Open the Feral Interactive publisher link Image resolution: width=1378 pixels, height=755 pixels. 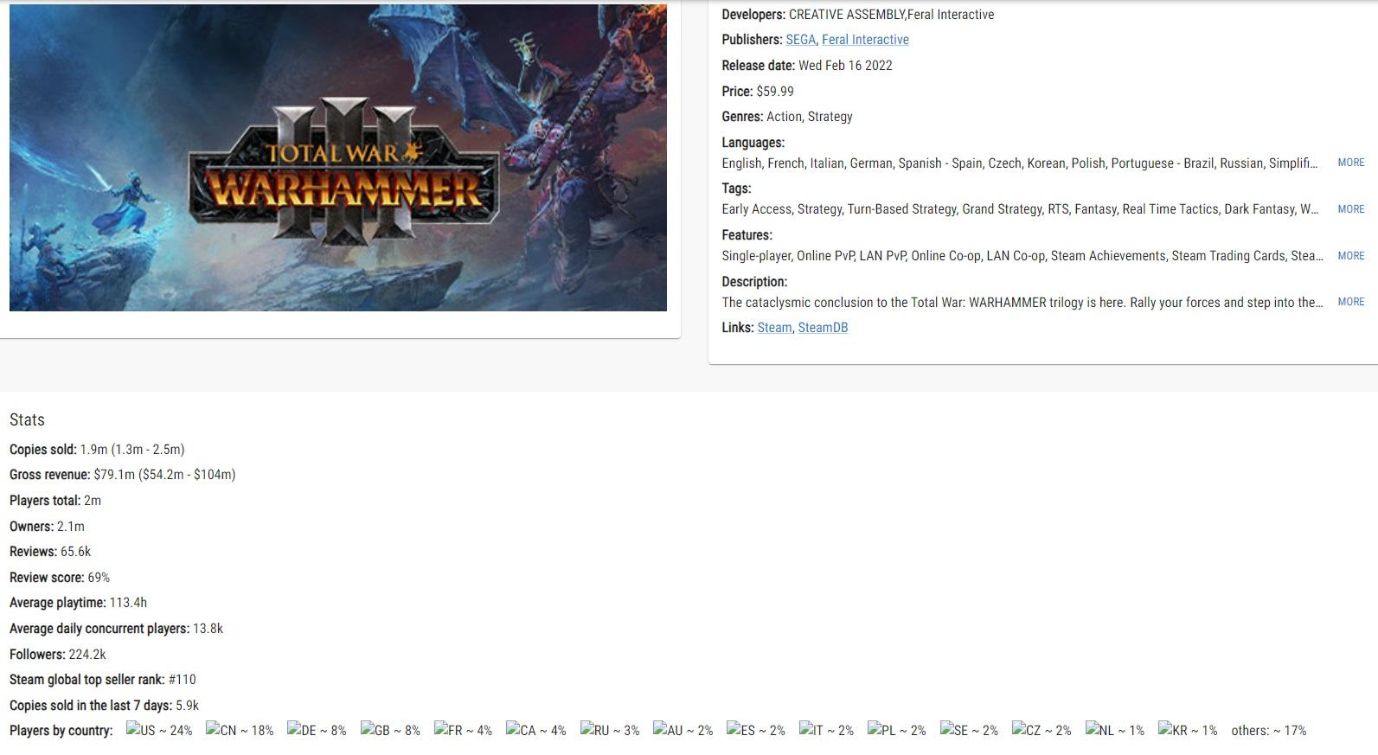(865, 40)
